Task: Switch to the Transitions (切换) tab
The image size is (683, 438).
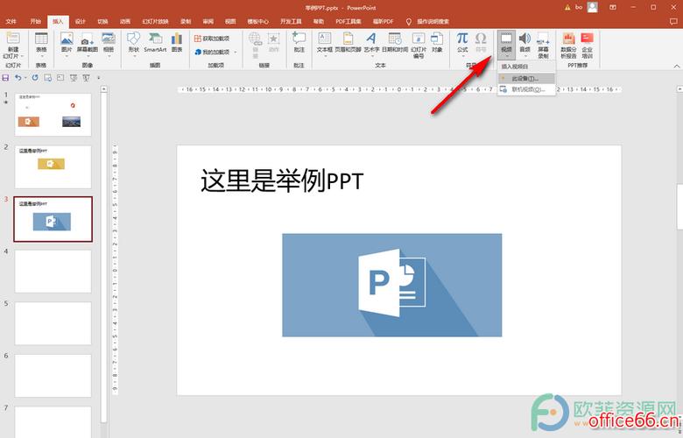Action: pyautogui.click(x=102, y=21)
